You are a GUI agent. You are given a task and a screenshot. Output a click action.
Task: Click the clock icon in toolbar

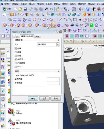tap(54, 25)
